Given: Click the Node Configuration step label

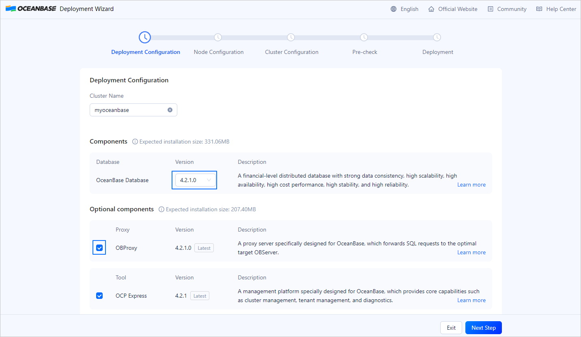Looking at the screenshot, I should pos(218,52).
